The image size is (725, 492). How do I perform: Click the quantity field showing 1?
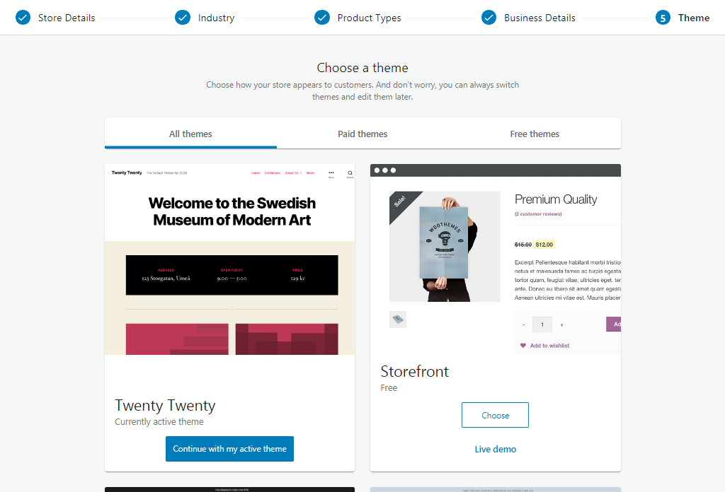point(542,324)
